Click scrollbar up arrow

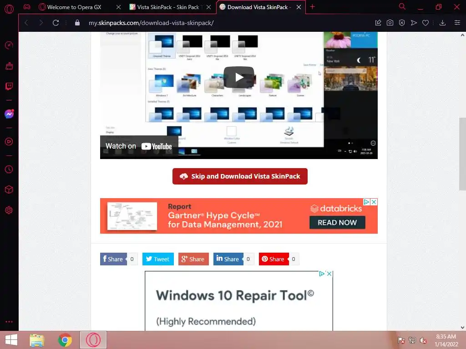tap(462, 35)
